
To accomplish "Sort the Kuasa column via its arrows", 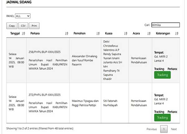I will pos(126,33).
